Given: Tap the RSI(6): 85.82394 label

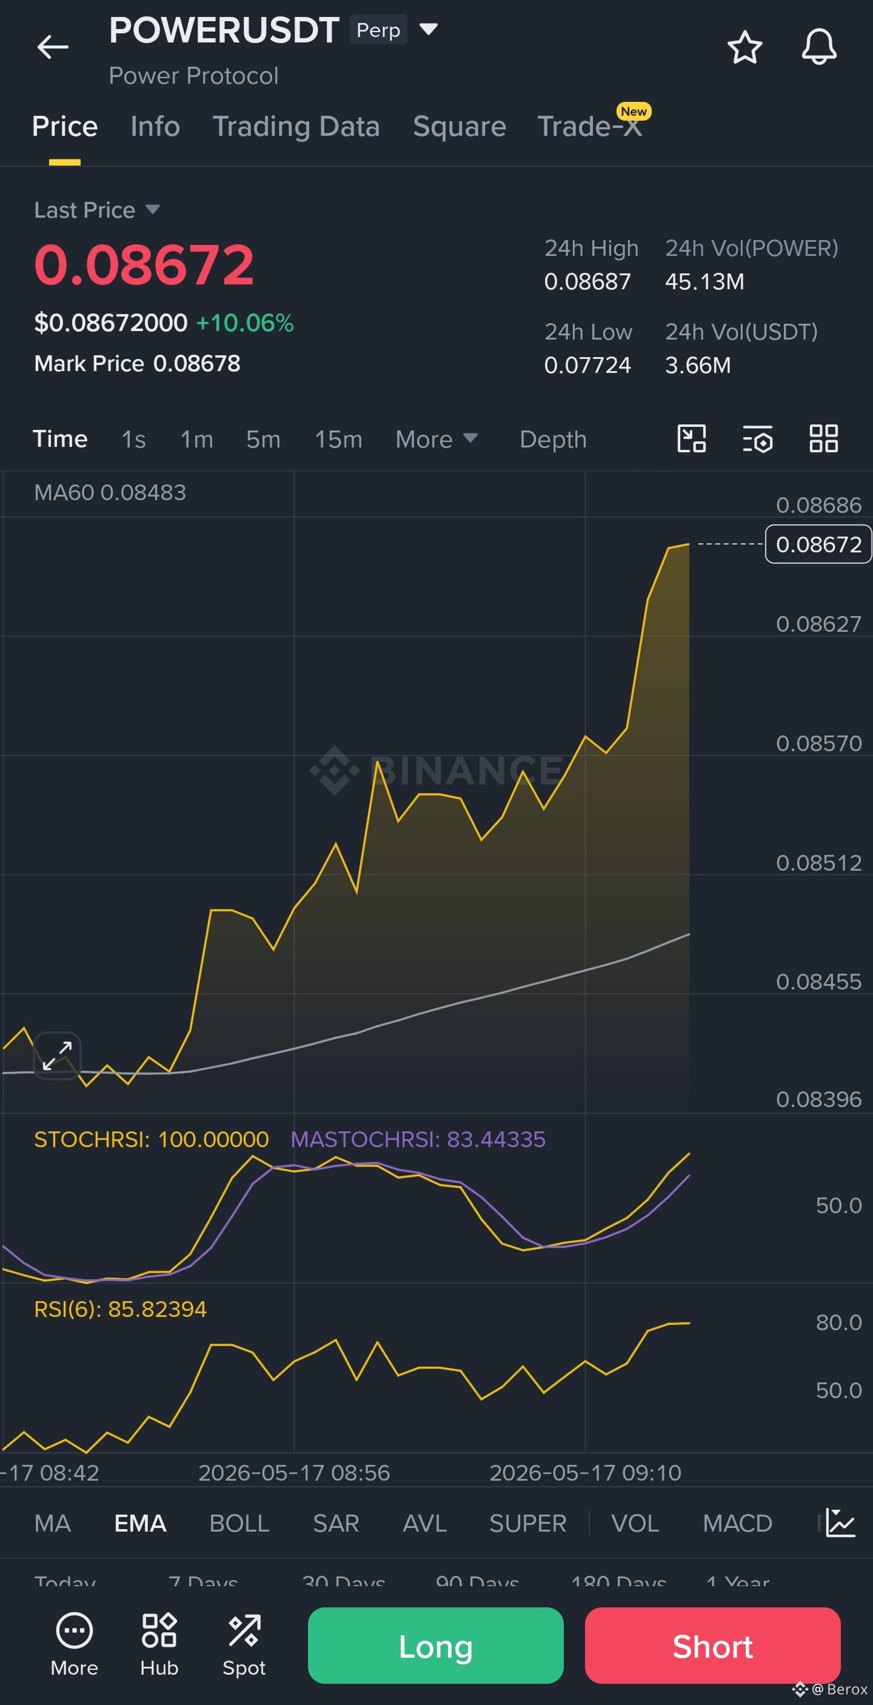Looking at the screenshot, I should [x=121, y=1308].
